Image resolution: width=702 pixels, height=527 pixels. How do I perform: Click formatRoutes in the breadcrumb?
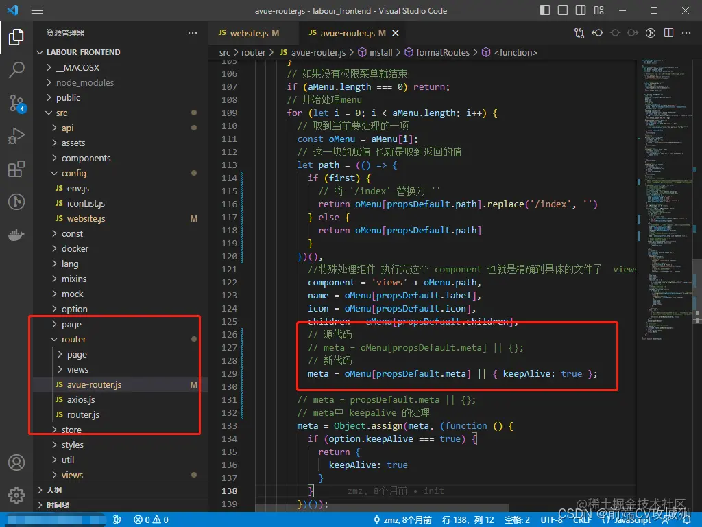point(443,52)
